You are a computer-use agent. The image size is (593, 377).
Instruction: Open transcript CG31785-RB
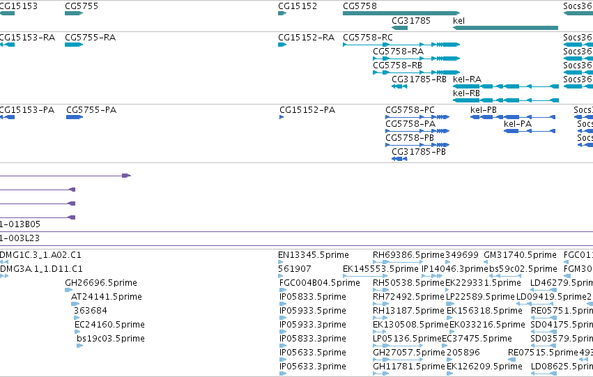[419, 79]
